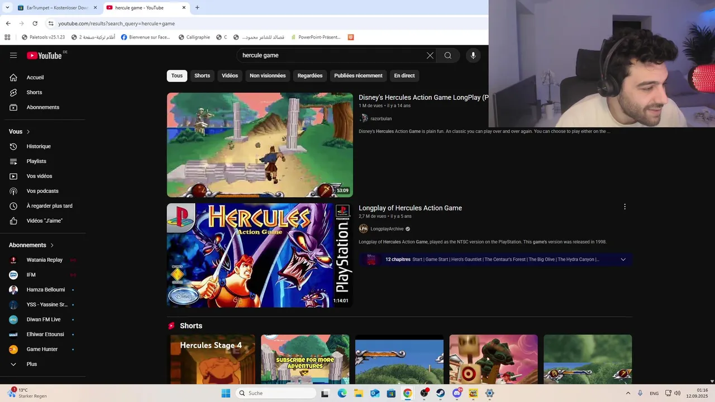Open the razorbulan channel link
Image resolution: width=715 pixels, height=402 pixels.
pos(381,118)
